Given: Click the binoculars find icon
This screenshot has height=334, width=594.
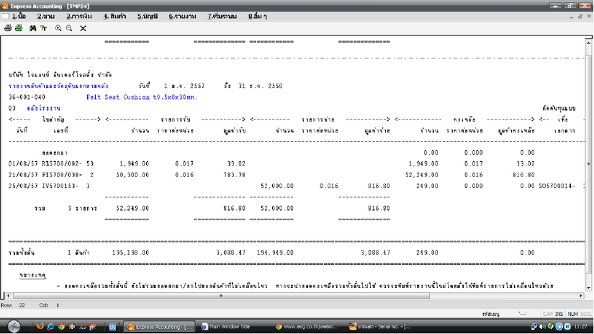Looking at the screenshot, I should tap(33, 28).
